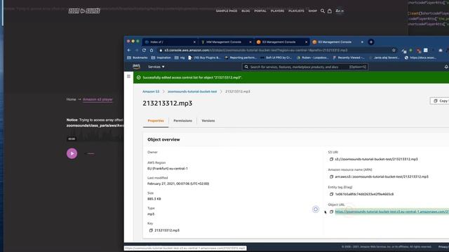Open the Versions tab
The width and height of the screenshot is (449, 252).
pos(208,120)
